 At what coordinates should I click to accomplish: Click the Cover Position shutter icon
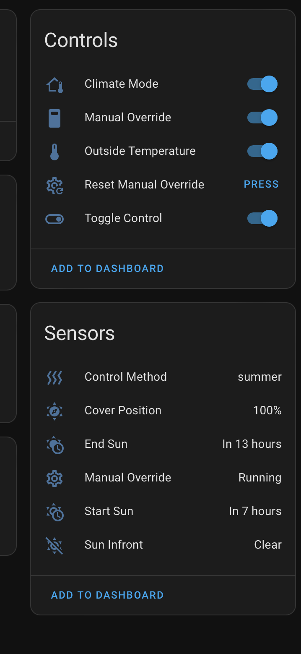(54, 411)
